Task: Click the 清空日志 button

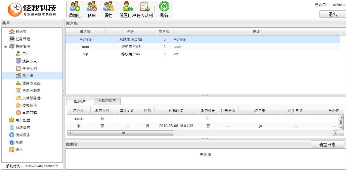Action: [x=327, y=145]
